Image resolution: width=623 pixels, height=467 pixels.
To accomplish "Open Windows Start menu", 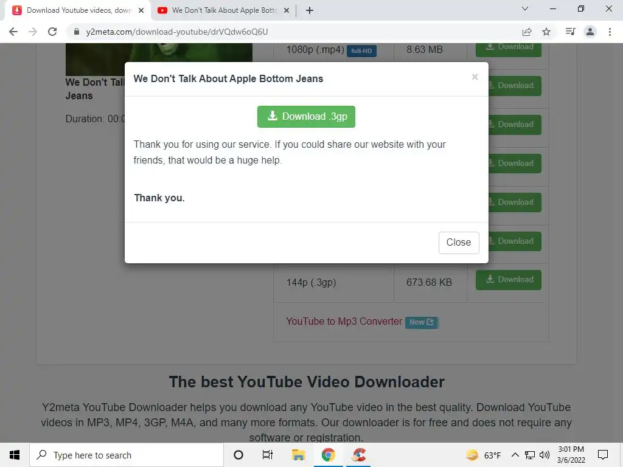I will coord(15,455).
